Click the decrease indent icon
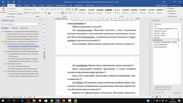This screenshot has width=183, height=103. pos(67,9)
